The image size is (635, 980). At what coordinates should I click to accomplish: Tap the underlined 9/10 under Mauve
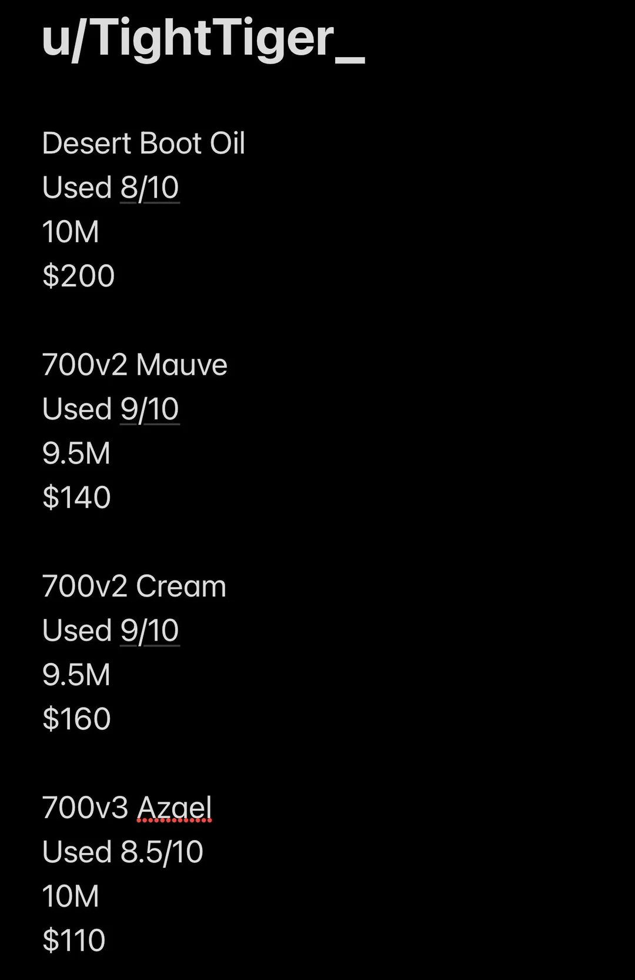point(150,409)
